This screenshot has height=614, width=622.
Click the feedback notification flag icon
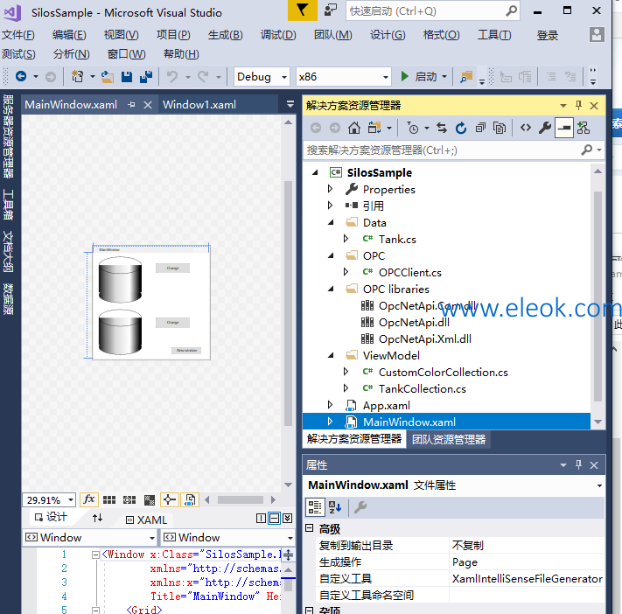(303, 10)
